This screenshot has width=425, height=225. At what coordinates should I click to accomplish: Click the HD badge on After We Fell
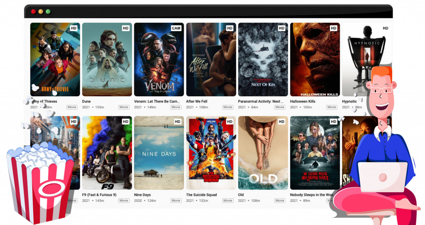click(x=230, y=28)
